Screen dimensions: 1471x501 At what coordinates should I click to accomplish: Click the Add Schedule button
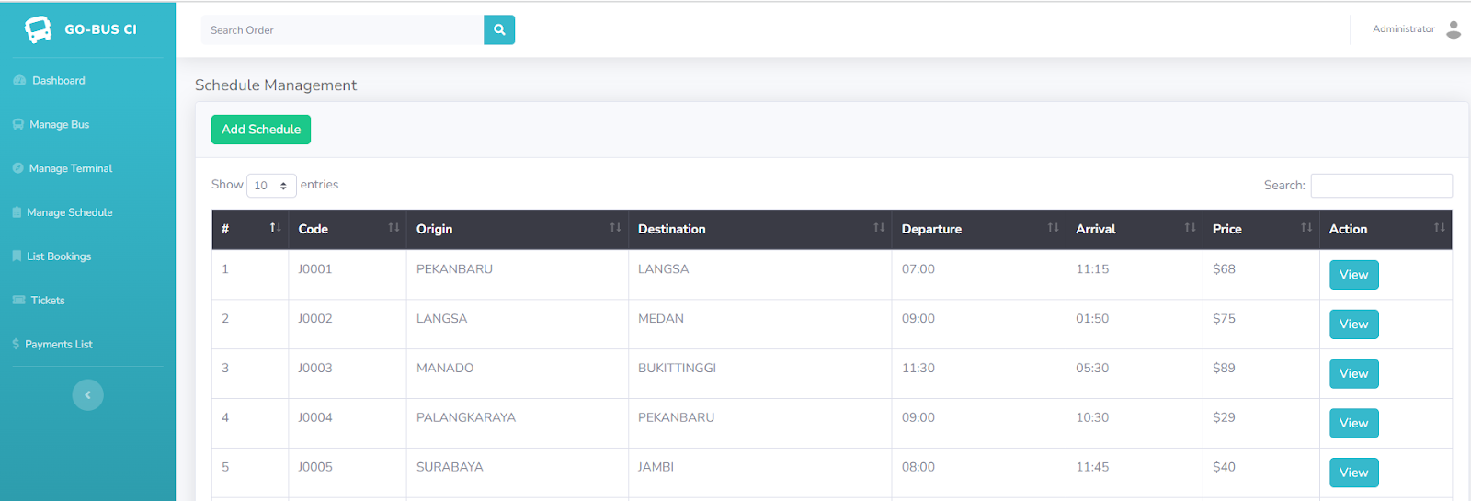pos(261,130)
